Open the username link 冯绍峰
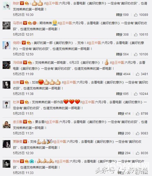Viewport: 152px width, 176px height. tap(18, 62)
